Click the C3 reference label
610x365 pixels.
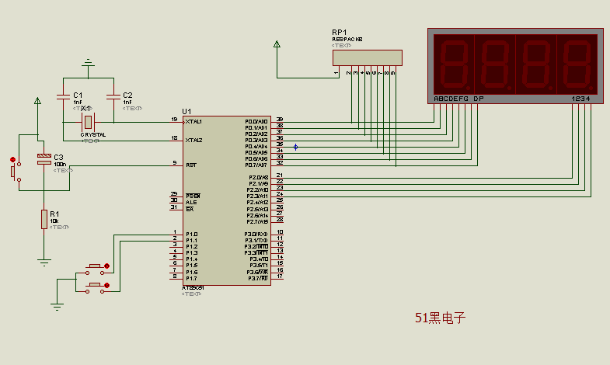[58, 157]
